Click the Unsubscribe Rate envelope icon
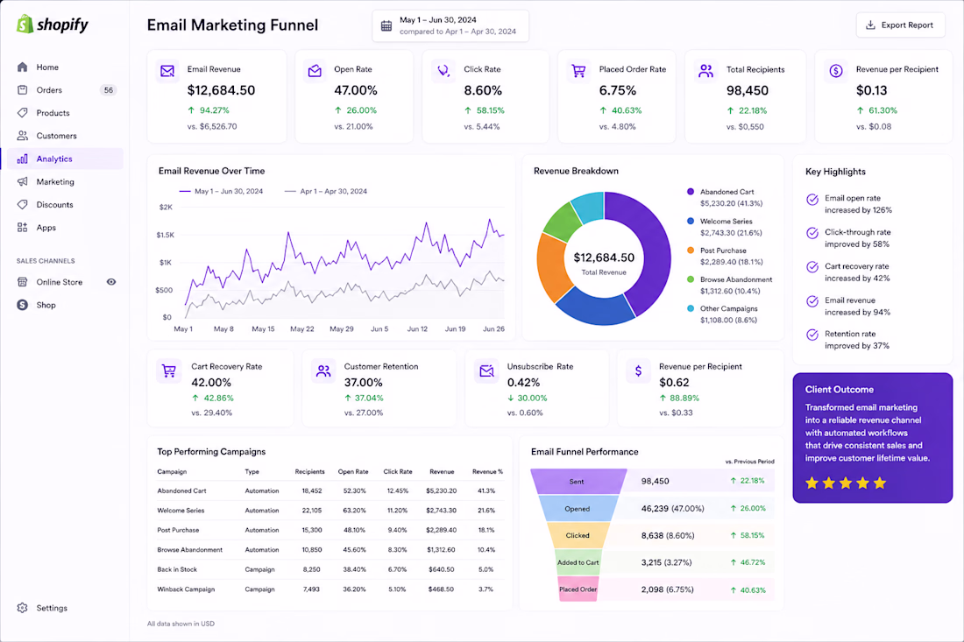This screenshot has width=964, height=642. [486, 370]
